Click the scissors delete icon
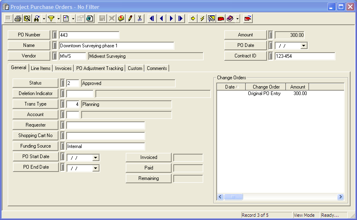The width and height of the screenshot is (357, 220). [x=140, y=18]
